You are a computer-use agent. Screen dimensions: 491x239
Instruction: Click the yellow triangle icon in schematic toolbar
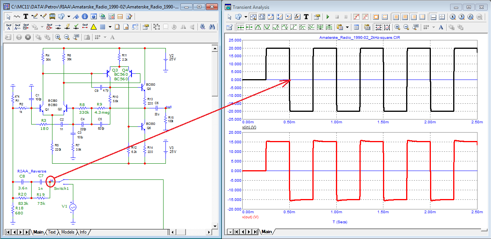pos(93,27)
